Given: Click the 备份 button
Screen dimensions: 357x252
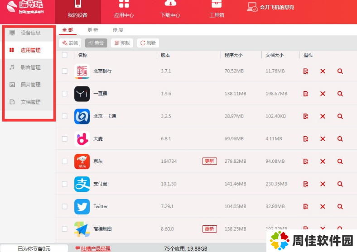Looking at the screenshot, I should click(x=96, y=43).
